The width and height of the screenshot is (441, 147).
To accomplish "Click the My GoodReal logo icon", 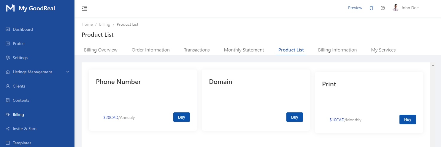I will coord(10,8).
